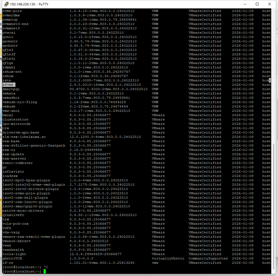Screen dimensions: 278x276
Task: Click the vmkusb-nic-fling package name
Action: coord(20,102)
